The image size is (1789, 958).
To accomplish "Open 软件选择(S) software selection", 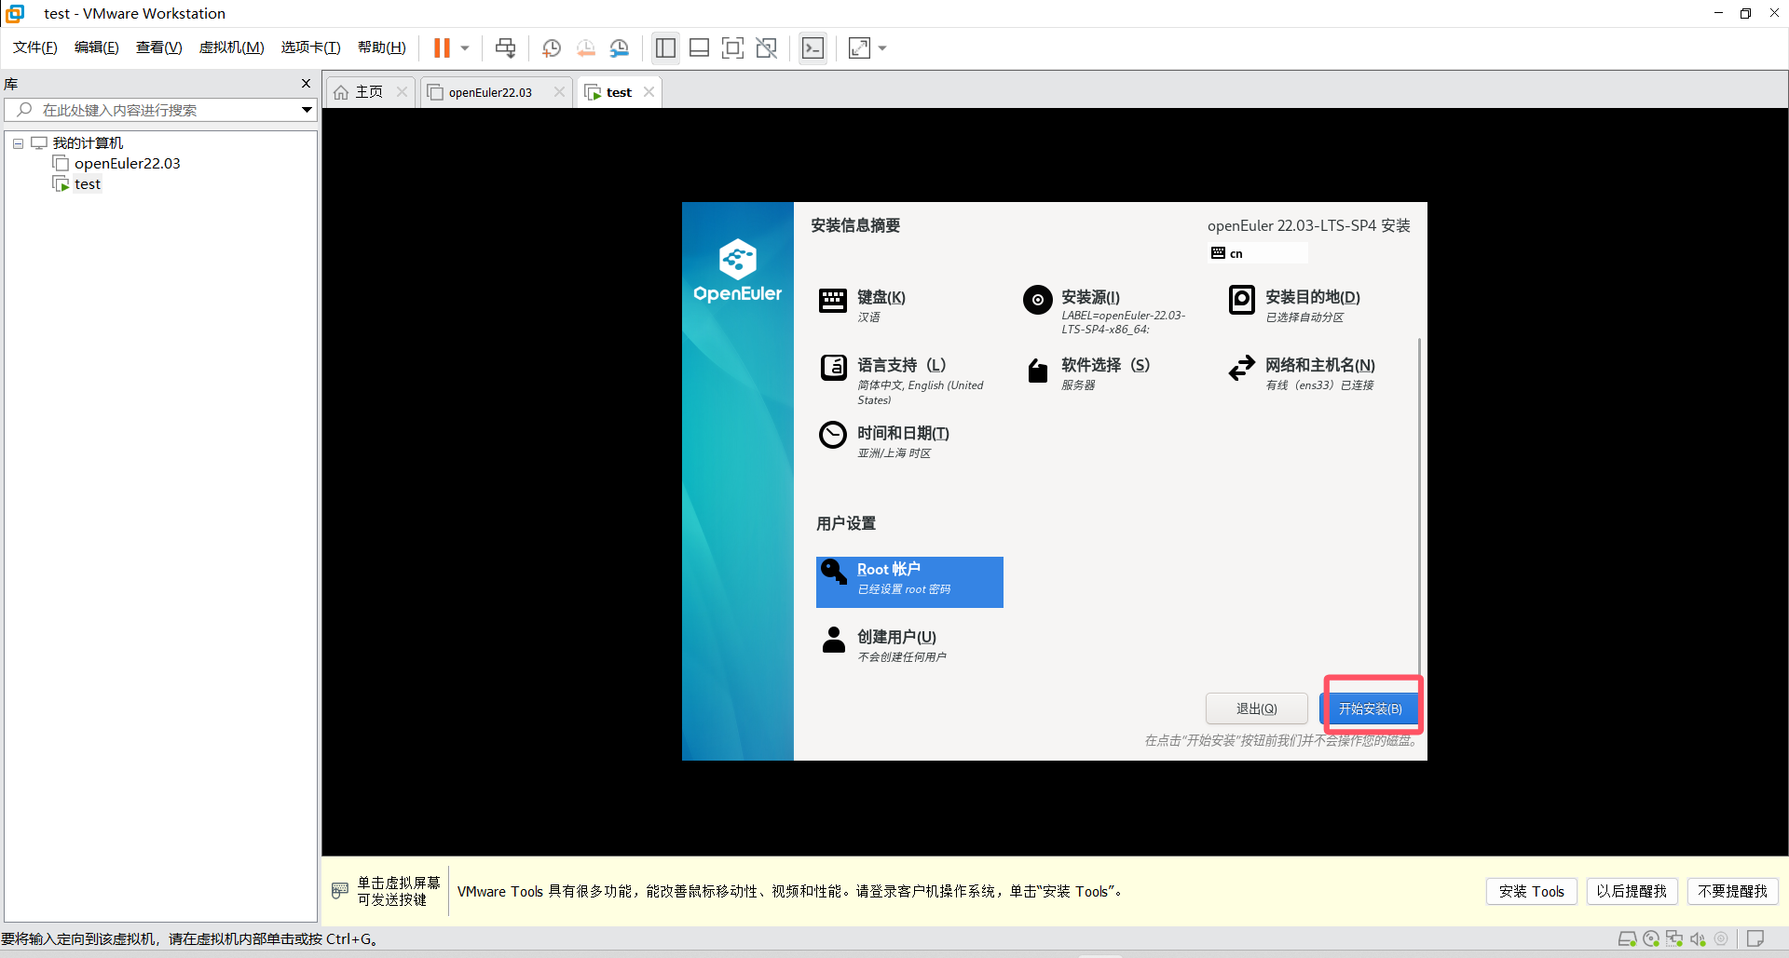I will [x=1088, y=373].
